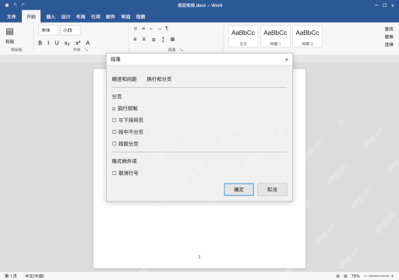399x280 pixels.
Task: Click the align right icon
Action: click(x=154, y=40)
